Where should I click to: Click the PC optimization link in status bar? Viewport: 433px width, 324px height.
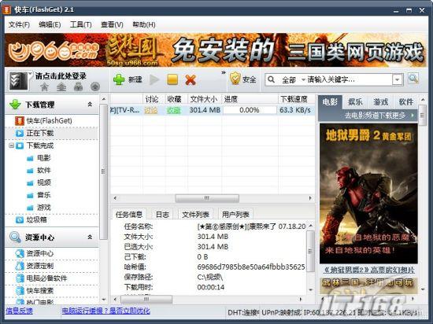click(106, 311)
